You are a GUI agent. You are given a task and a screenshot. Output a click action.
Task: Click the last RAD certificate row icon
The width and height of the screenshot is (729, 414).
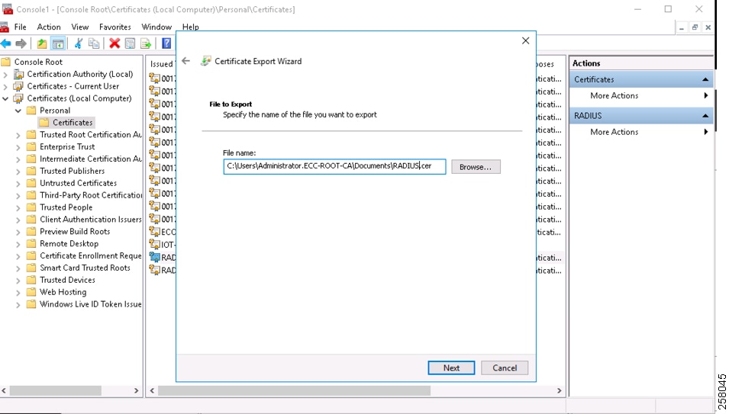pos(155,270)
